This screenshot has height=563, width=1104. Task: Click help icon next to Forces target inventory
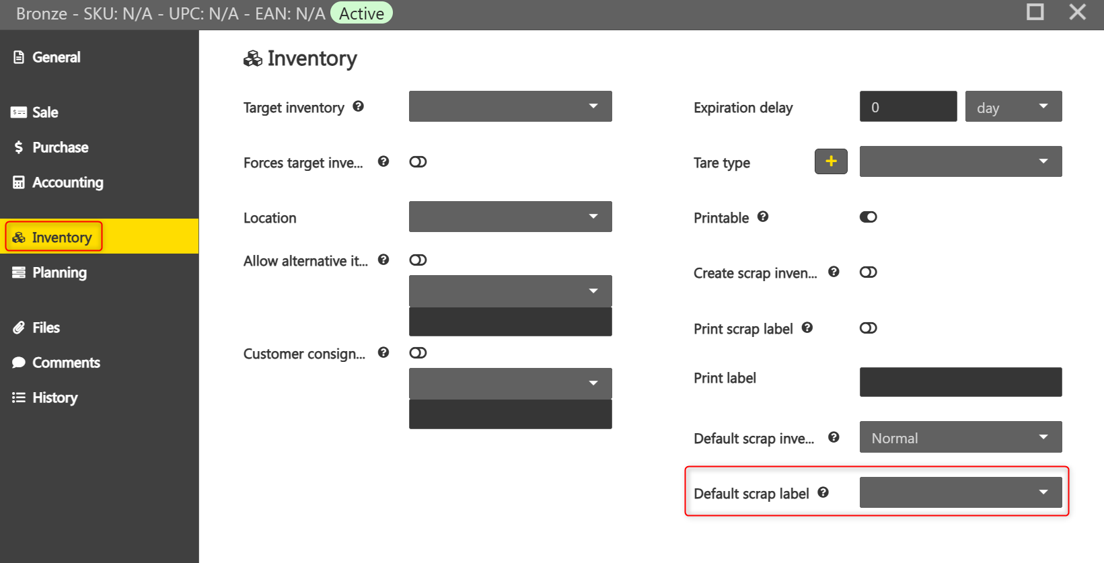pyautogui.click(x=383, y=161)
